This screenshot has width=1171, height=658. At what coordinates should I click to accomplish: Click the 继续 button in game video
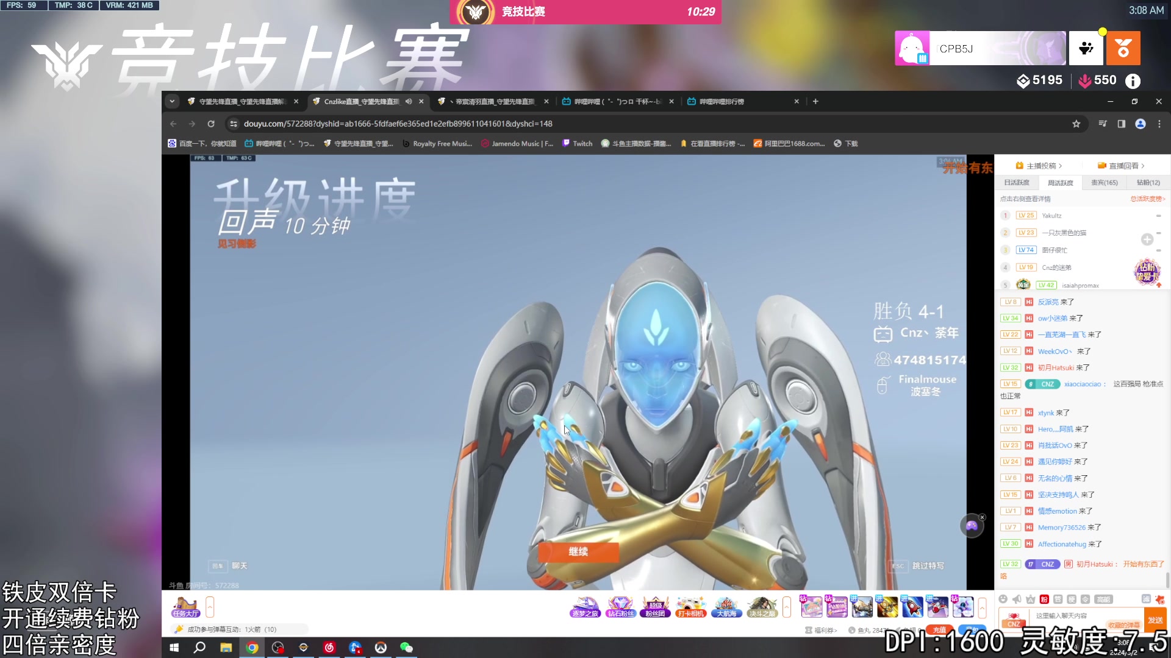[578, 551]
